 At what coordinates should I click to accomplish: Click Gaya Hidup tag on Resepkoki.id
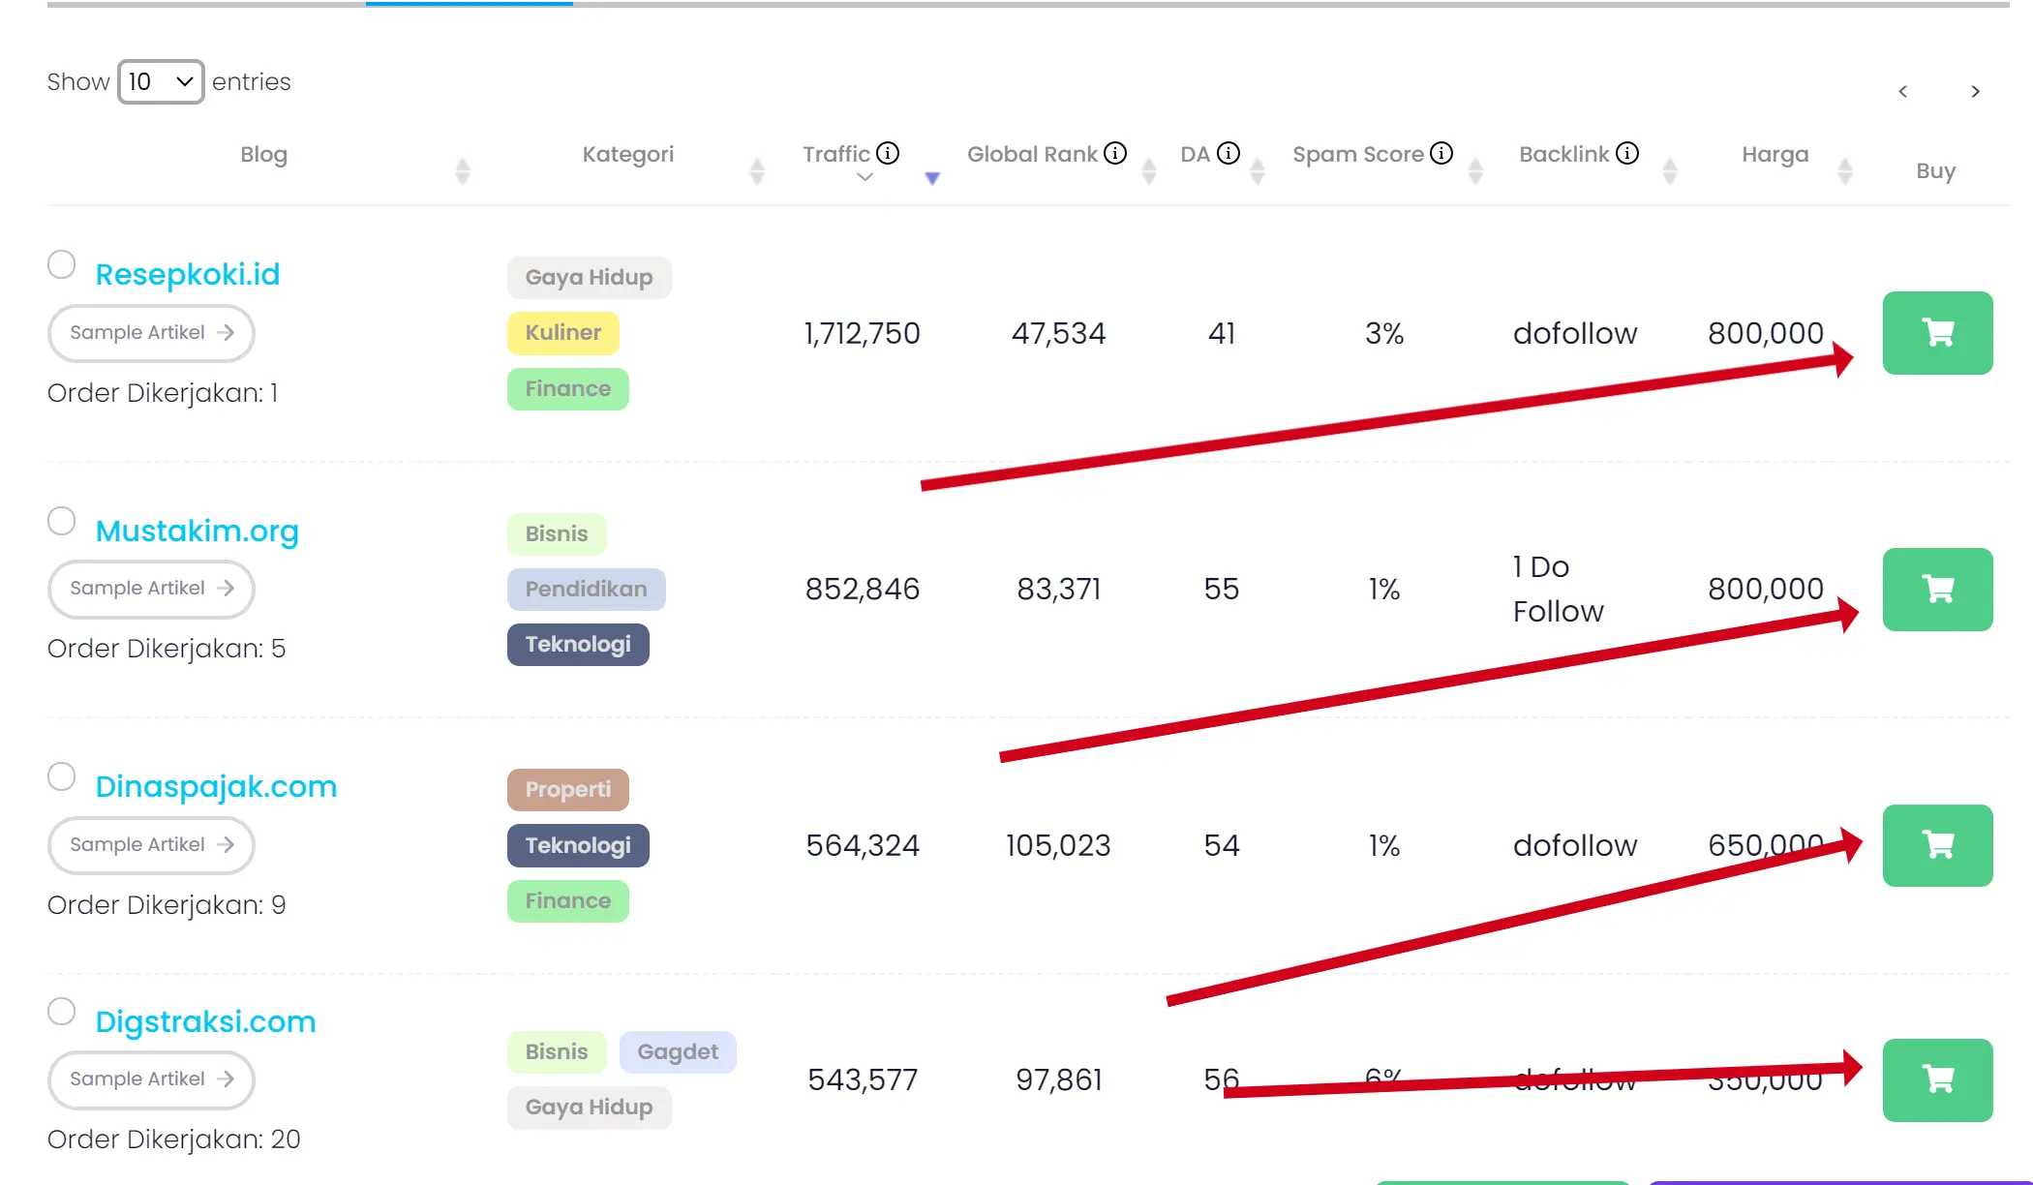tap(589, 278)
